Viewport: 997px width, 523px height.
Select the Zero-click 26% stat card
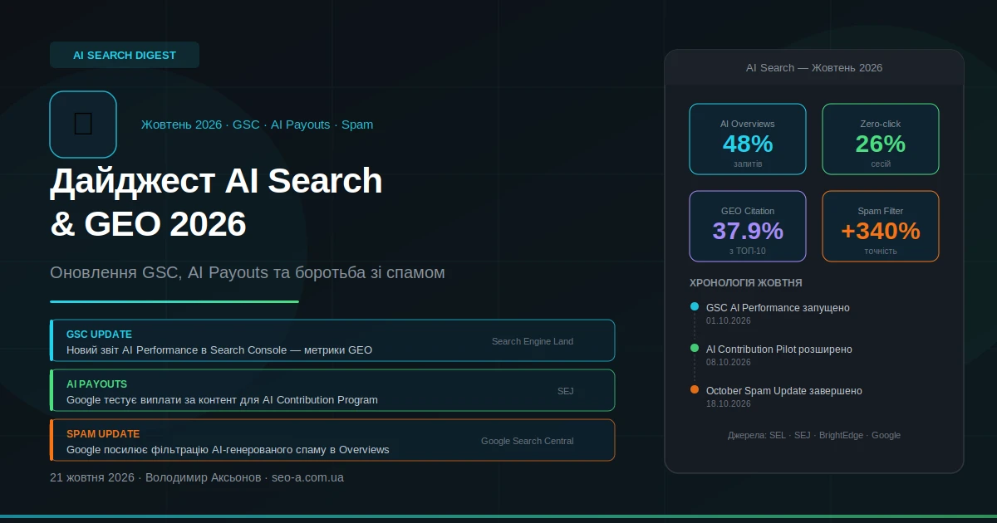(881, 139)
